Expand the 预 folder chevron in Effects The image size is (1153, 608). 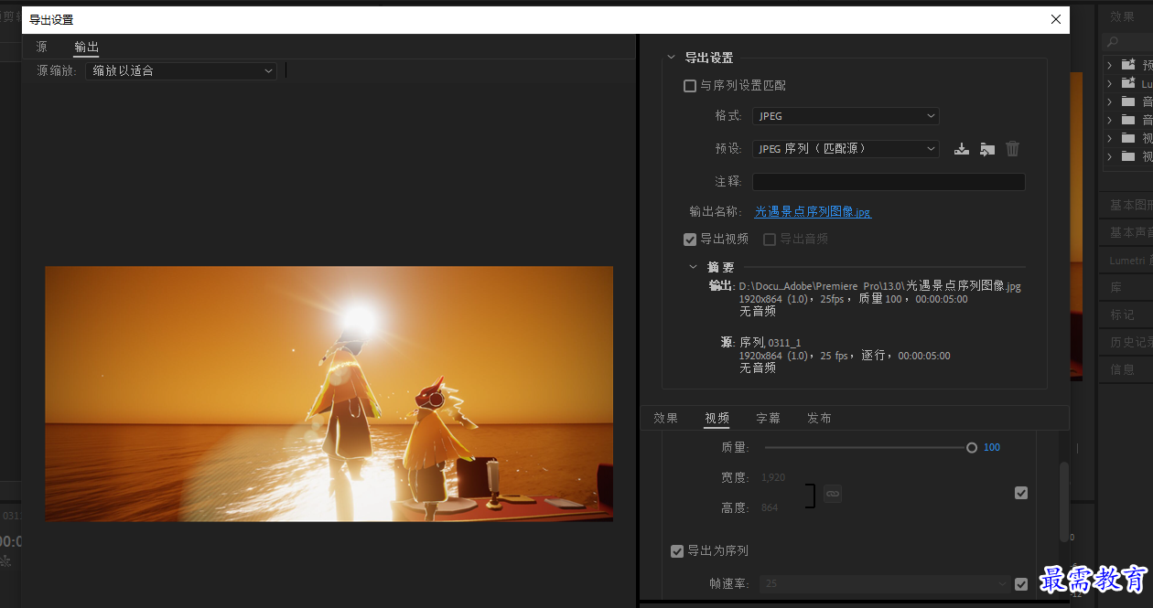tap(1110, 65)
